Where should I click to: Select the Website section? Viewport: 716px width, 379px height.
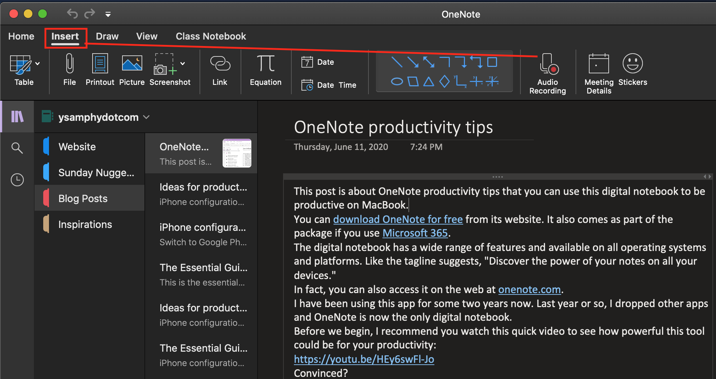(x=90, y=147)
